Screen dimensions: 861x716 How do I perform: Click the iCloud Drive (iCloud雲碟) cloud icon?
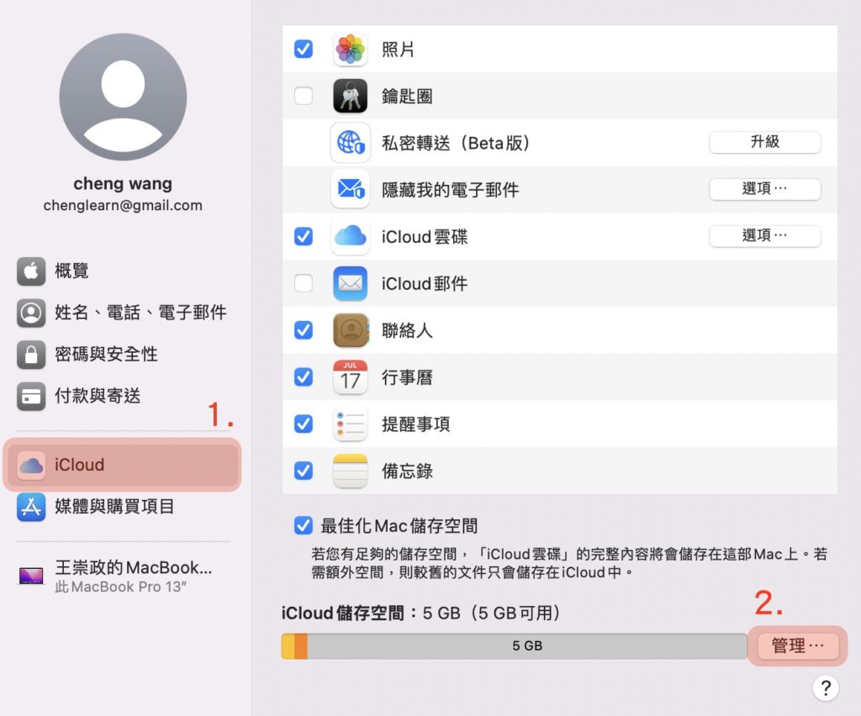[x=350, y=237]
